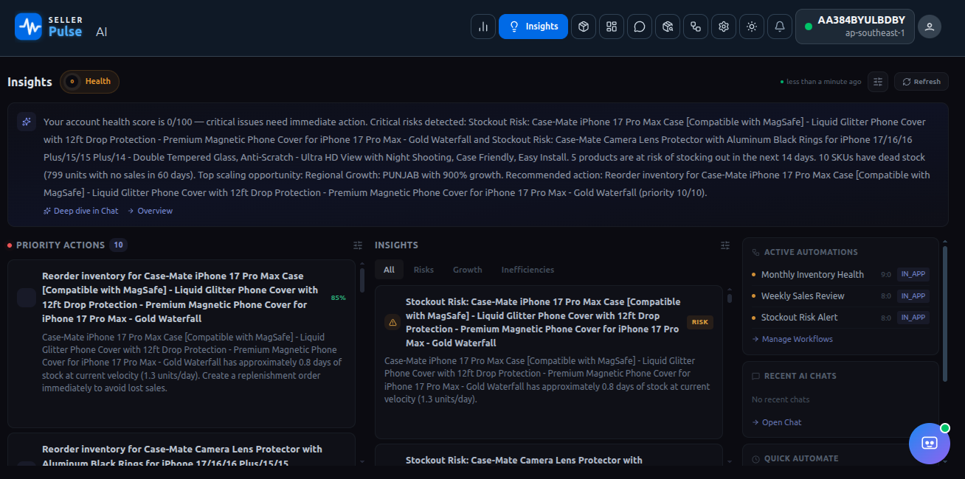This screenshot has height=479, width=965.
Task: Select the Growth tab
Action: (468, 270)
